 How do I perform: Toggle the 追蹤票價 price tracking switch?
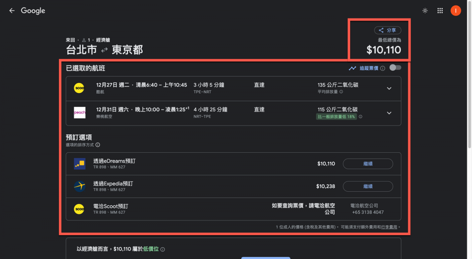[395, 68]
